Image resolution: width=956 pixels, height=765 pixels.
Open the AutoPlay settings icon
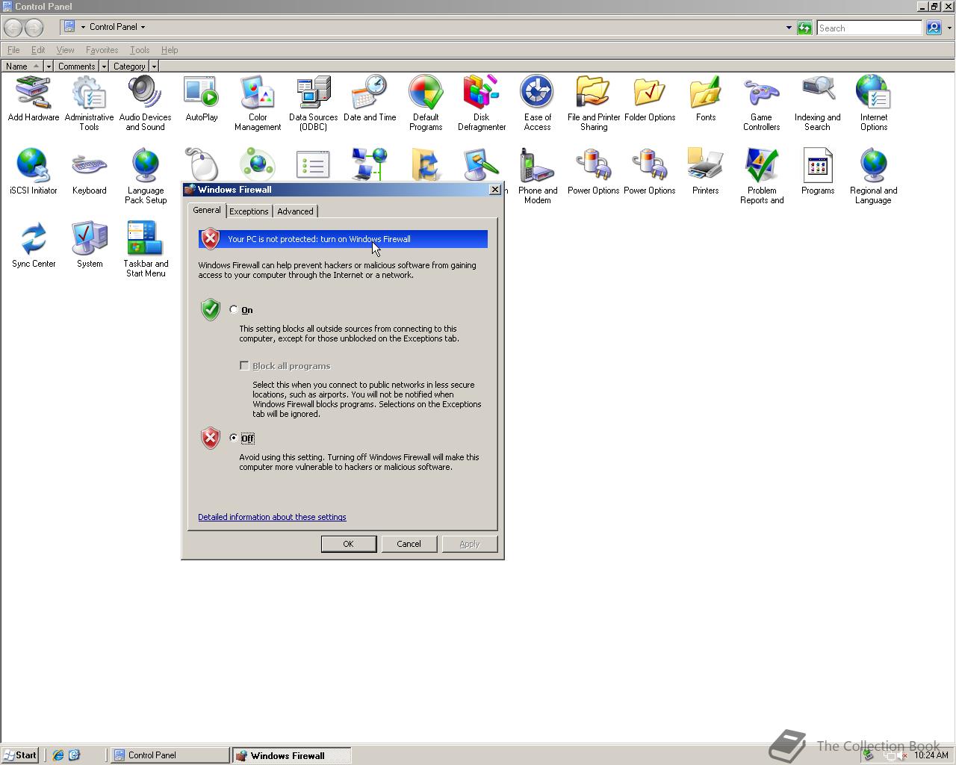click(202, 99)
